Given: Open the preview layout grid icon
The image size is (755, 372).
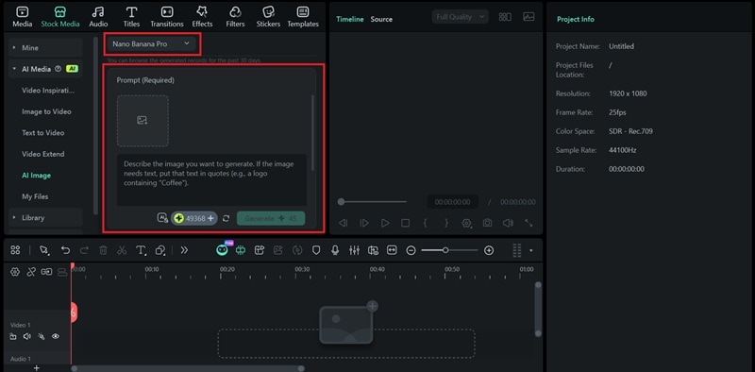Looking at the screenshot, I should (505, 17).
